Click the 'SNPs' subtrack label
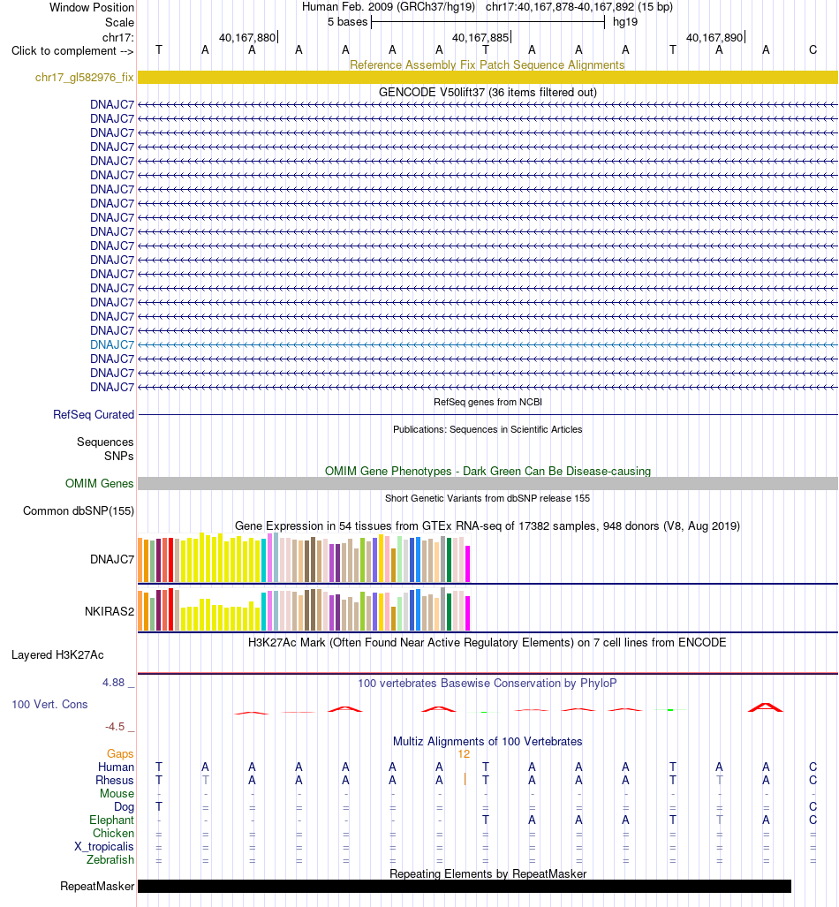839x907 pixels. [x=119, y=456]
